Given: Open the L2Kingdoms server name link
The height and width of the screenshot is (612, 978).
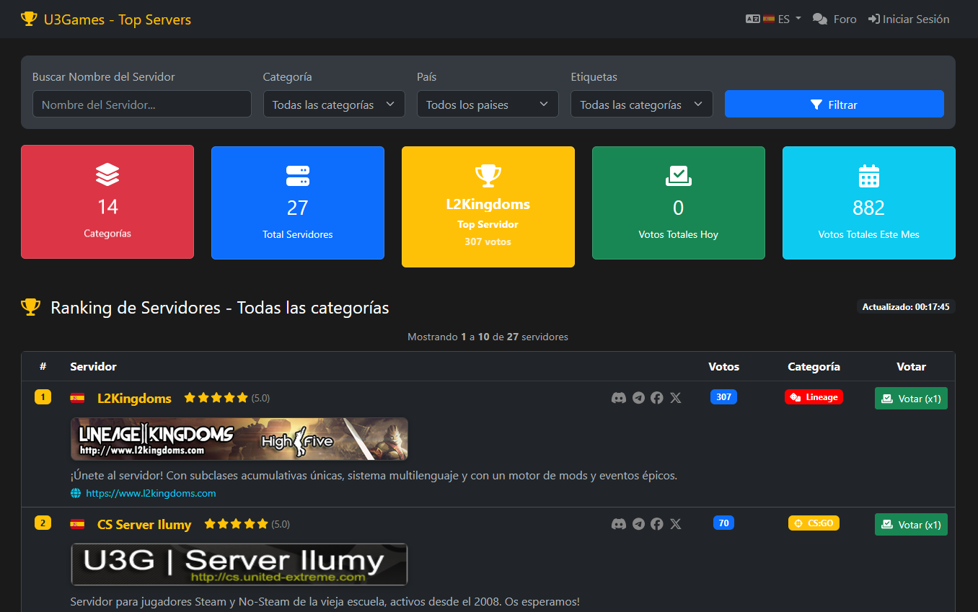Looking at the screenshot, I should [134, 398].
